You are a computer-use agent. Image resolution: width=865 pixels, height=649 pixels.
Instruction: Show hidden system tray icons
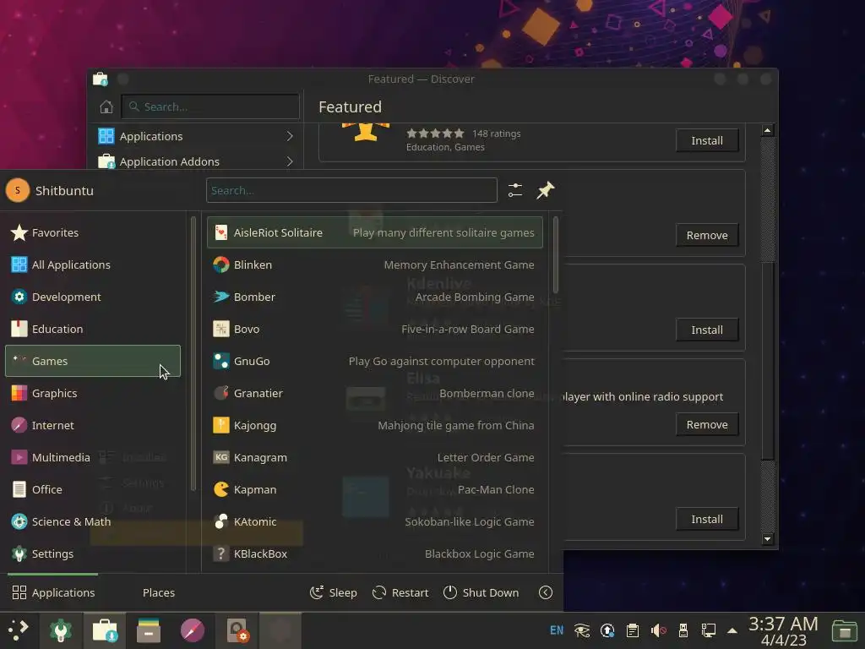[x=732, y=630]
